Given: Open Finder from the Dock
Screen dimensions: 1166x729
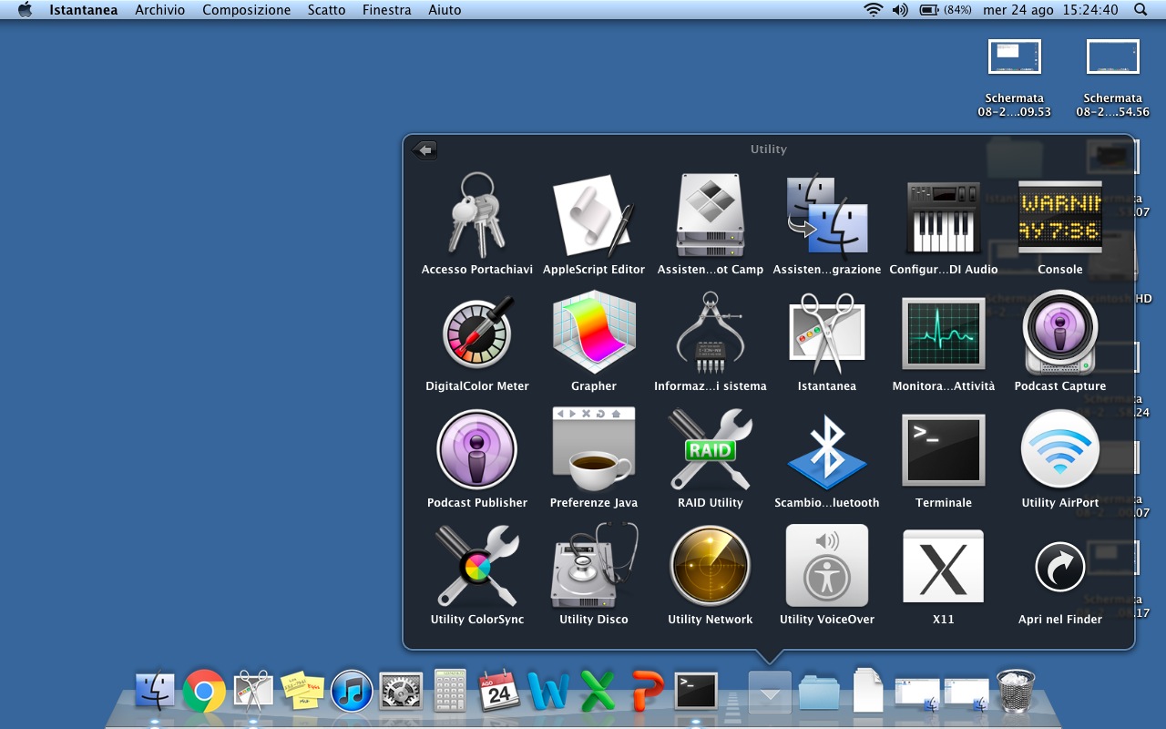Looking at the screenshot, I should [155, 692].
